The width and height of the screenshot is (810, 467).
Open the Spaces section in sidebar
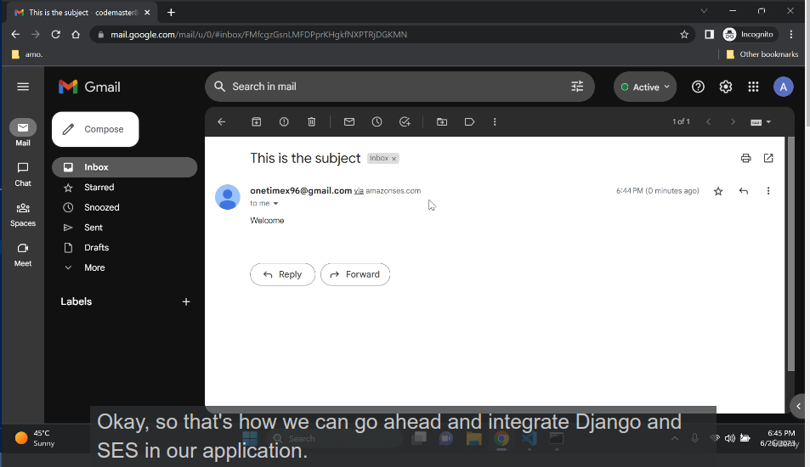click(x=23, y=215)
